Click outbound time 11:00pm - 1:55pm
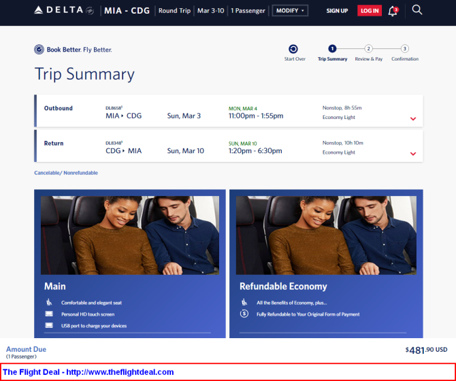This screenshot has height=381, width=456. point(256,116)
